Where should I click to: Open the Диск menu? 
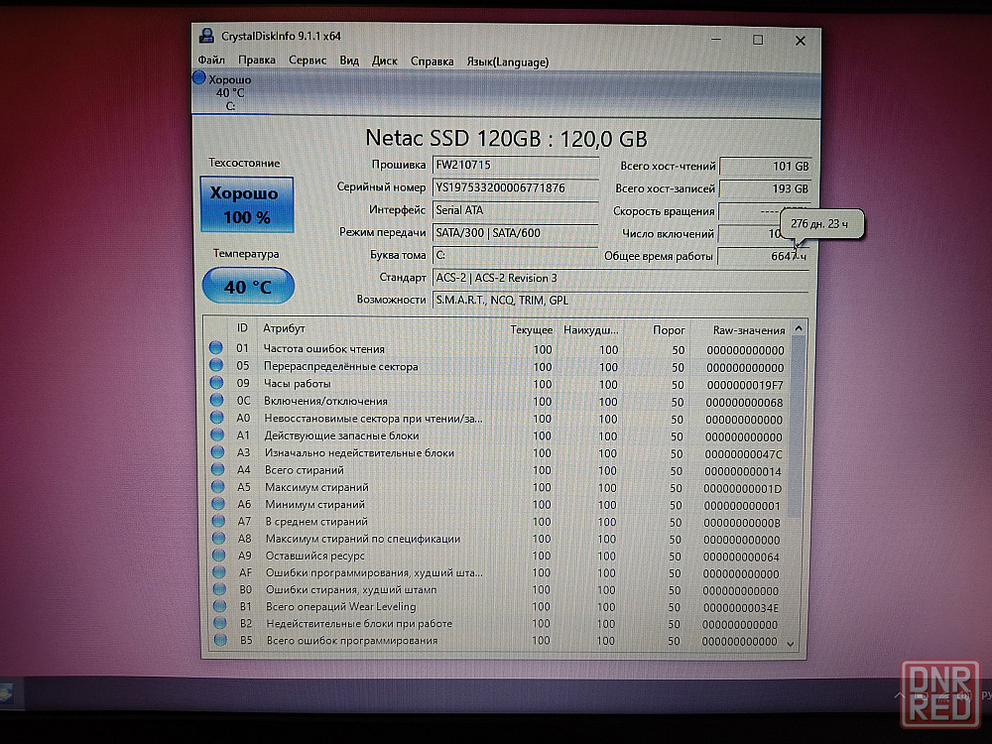click(384, 61)
